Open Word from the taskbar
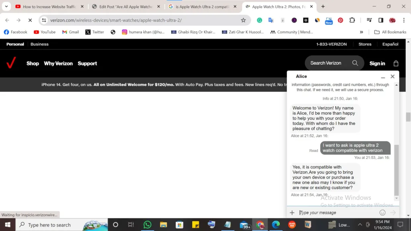411x231 pixels. (308, 225)
